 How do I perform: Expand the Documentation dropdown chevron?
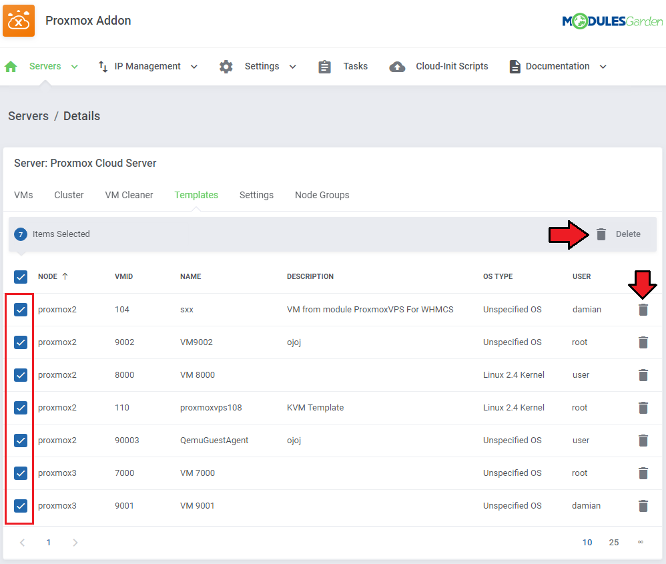(x=603, y=67)
